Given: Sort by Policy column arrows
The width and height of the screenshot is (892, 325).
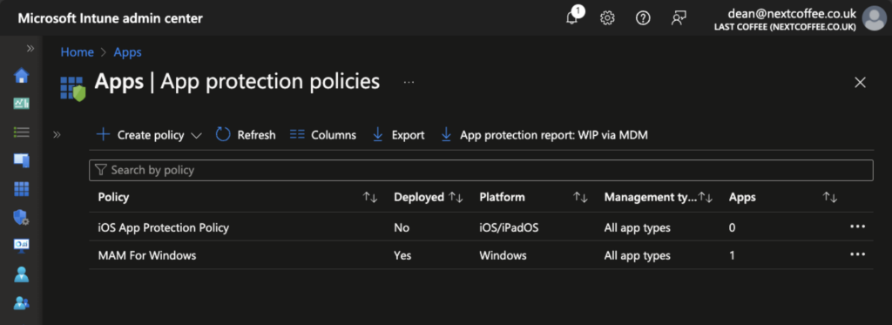Looking at the screenshot, I should [370, 198].
